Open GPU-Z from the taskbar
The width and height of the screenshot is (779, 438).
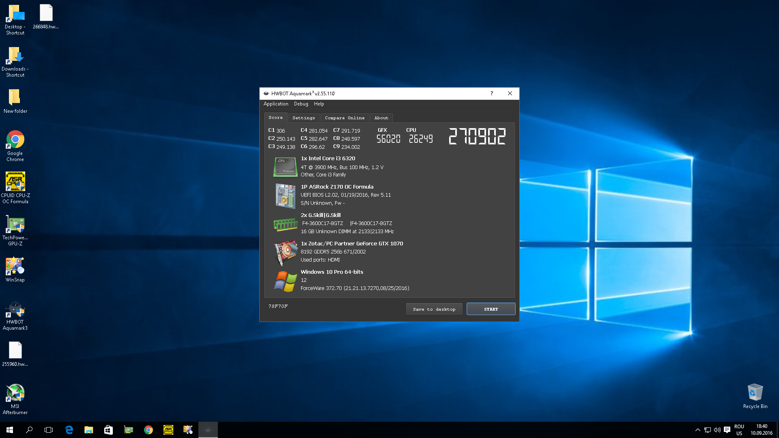129,430
